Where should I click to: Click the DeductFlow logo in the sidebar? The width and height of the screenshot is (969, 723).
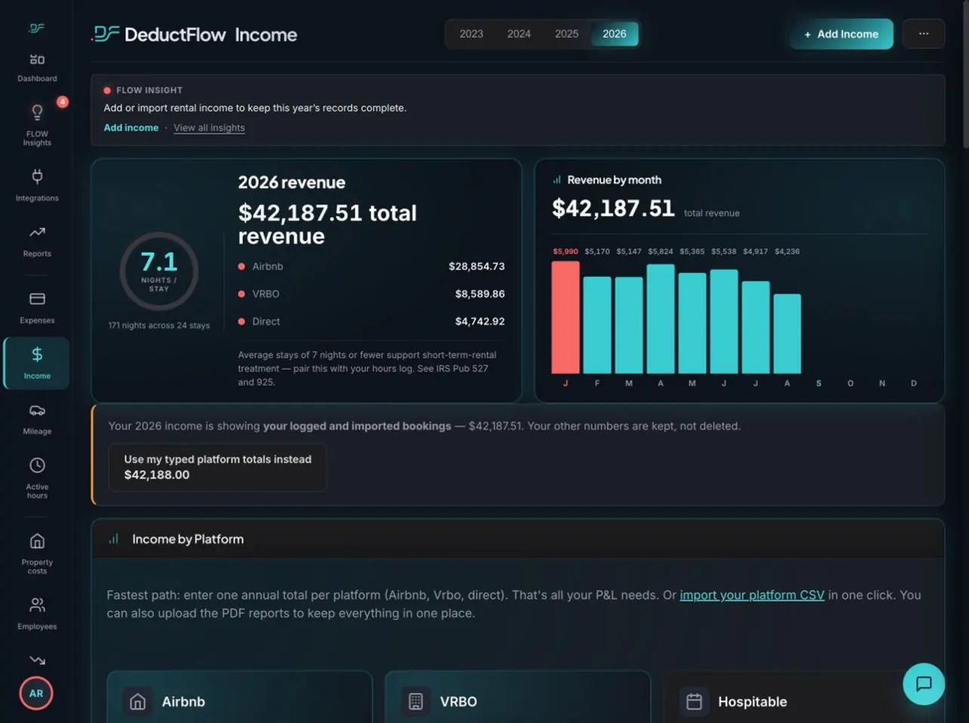[x=37, y=28]
